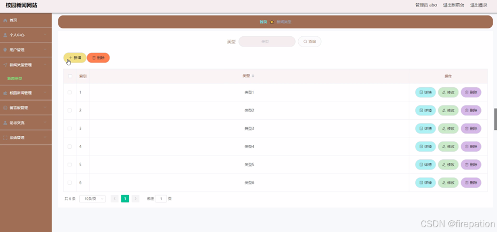
Task: Click 删除 for 类型2
Action: tap(471, 110)
